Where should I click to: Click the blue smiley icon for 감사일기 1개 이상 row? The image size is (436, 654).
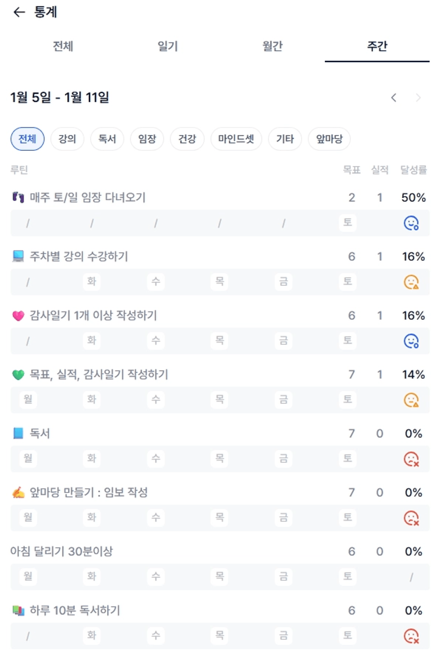click(411, 341)
